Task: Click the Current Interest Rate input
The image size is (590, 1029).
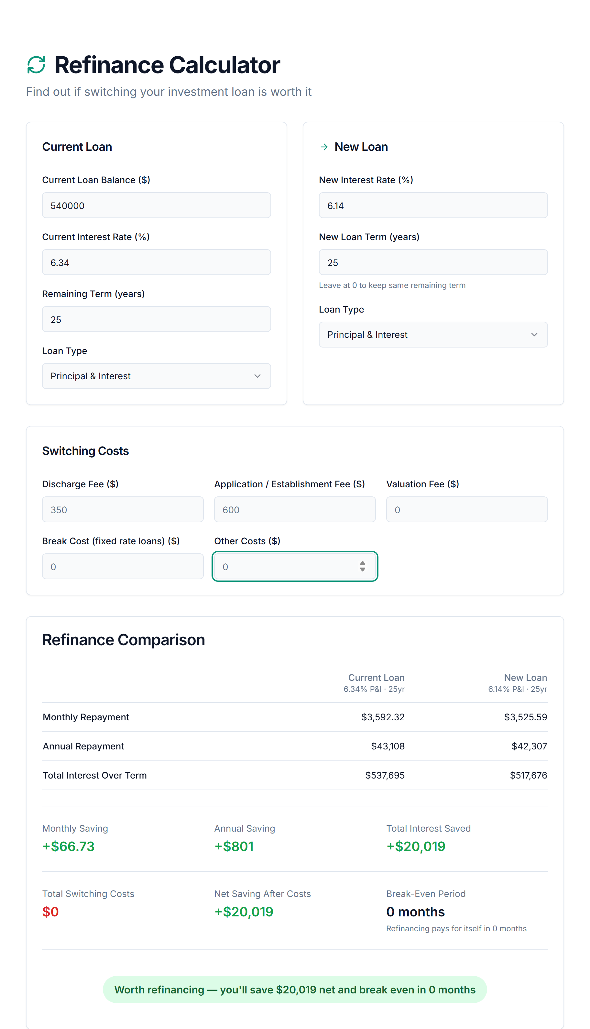Action: pyautogui.click(x=156, y=262)
